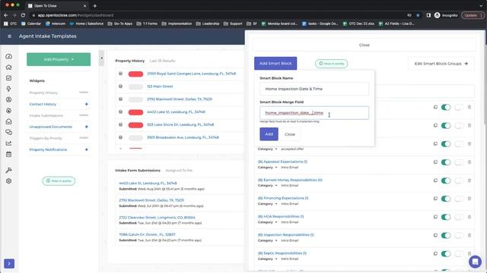Image resolution: width=487 pixels, height=273 pixels.
Task: Click the purple Add button in the popup
Action: (269, 134)
